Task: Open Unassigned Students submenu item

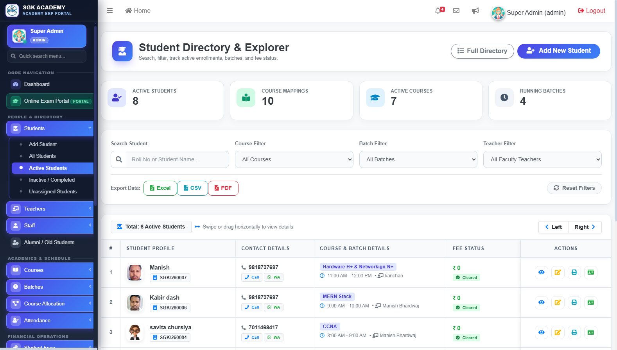Action: coord(53,191)
